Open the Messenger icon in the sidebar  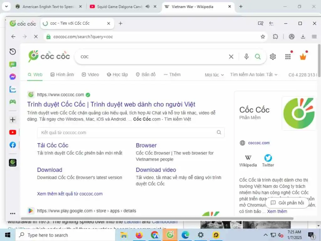(x=13, y=77)
